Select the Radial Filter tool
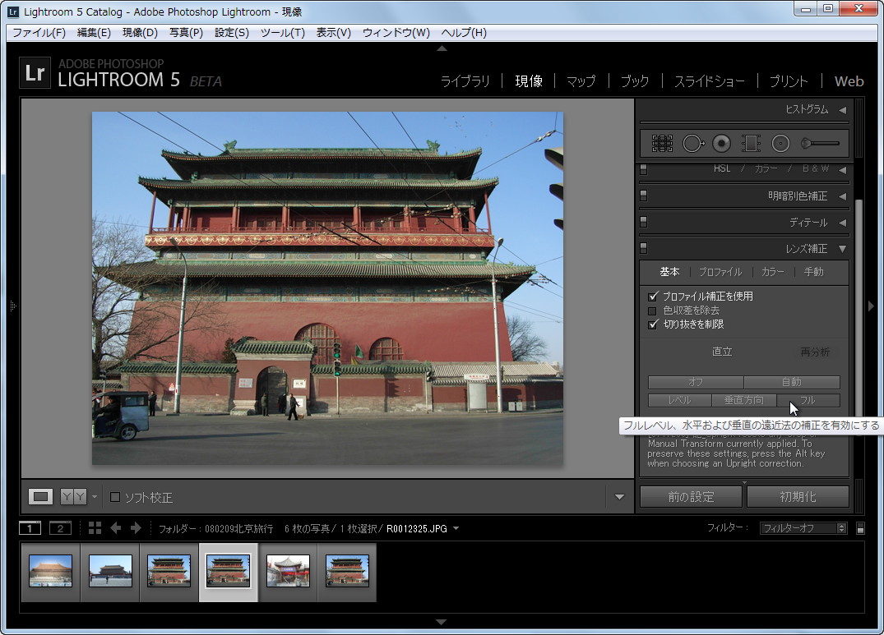Image resolution: width=884 pixels, height=635 pixels. [780, 144]
